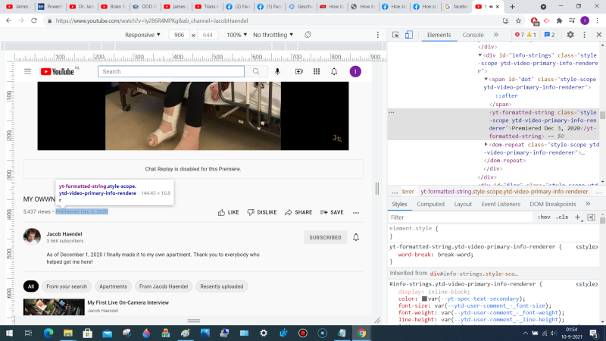Click the YouTube create video icon
This screenshot has height=341, width=606.
point(298,71)
